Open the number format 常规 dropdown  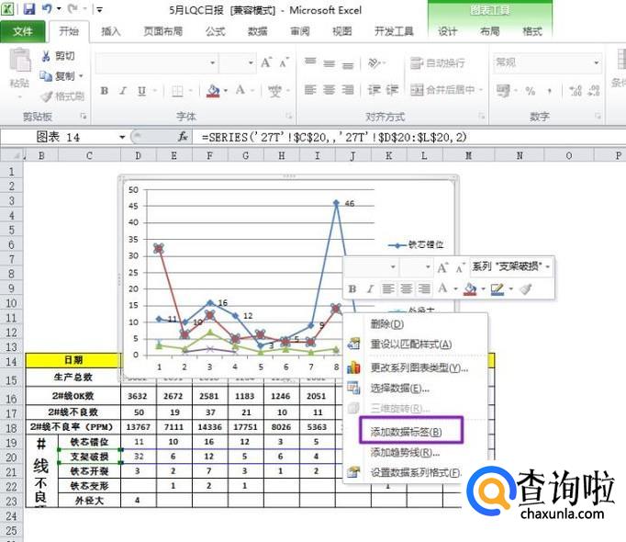(x=596, y=62)
